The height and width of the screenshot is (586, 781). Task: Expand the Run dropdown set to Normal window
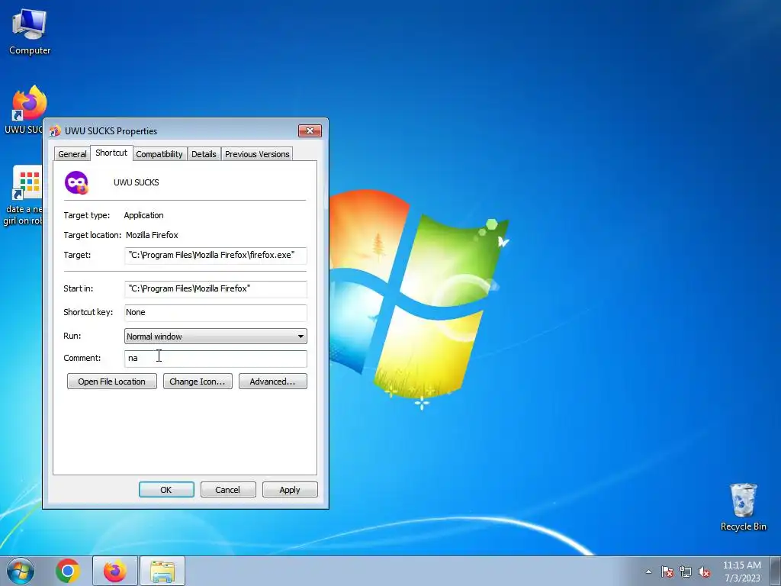tap(215, 336)
